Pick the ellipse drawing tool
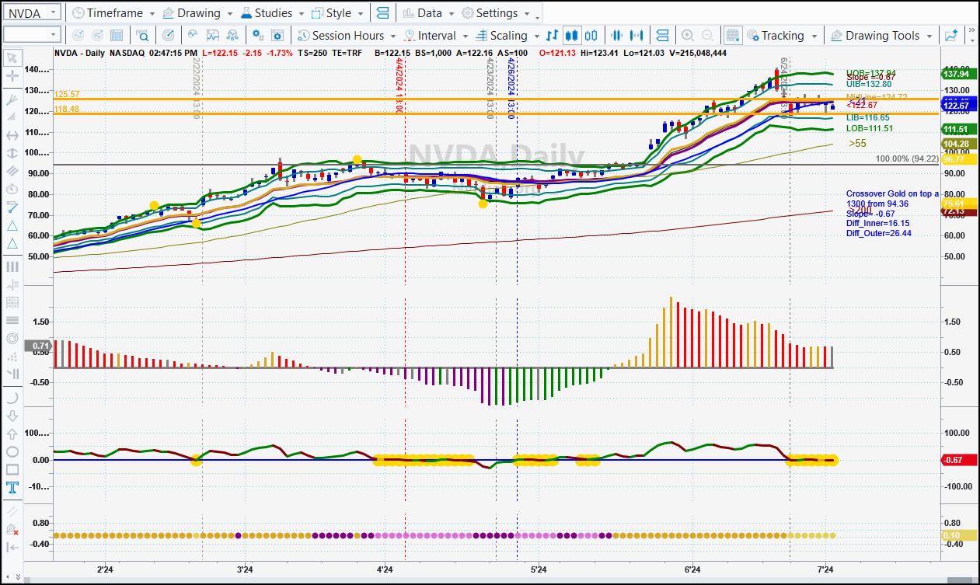The height and width of the screenshot is (585, 980). coord(12,451)
